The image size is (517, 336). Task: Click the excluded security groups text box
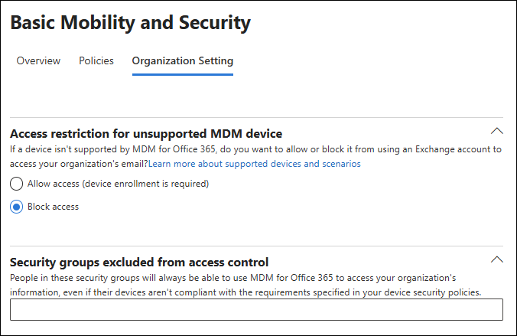pyautogui.click(x=256, y=309)
